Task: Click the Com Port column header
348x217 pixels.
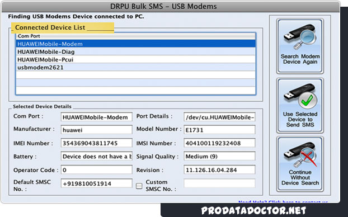Action: pyautogui.click(x=136, y=36)
